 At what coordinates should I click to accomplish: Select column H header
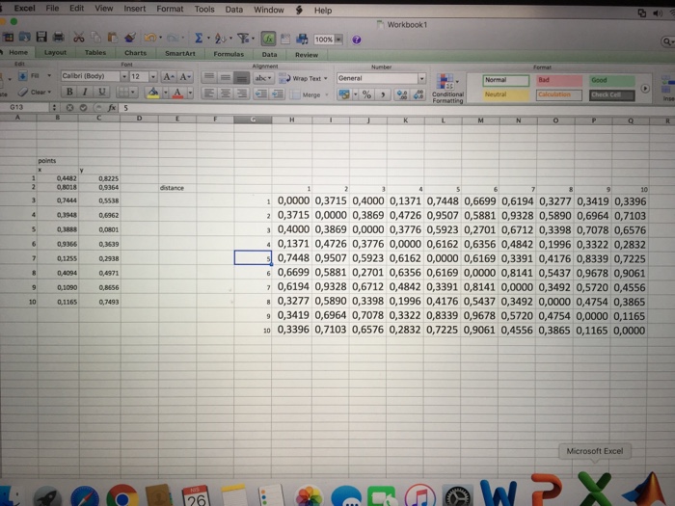point(291,120)
